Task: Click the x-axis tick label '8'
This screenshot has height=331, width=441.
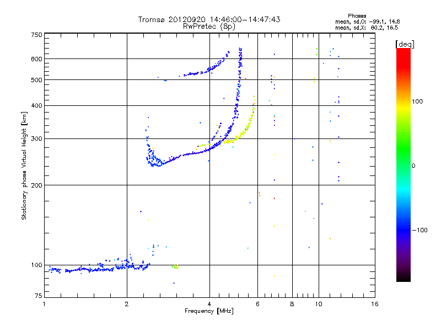Action: 292,304
